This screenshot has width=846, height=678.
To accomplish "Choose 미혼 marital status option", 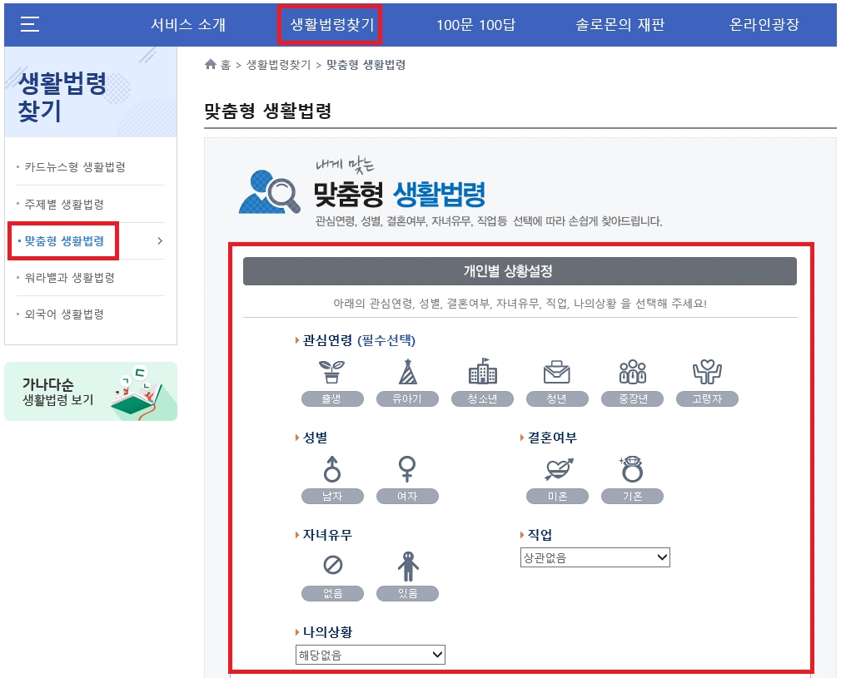I will point(557,497).
